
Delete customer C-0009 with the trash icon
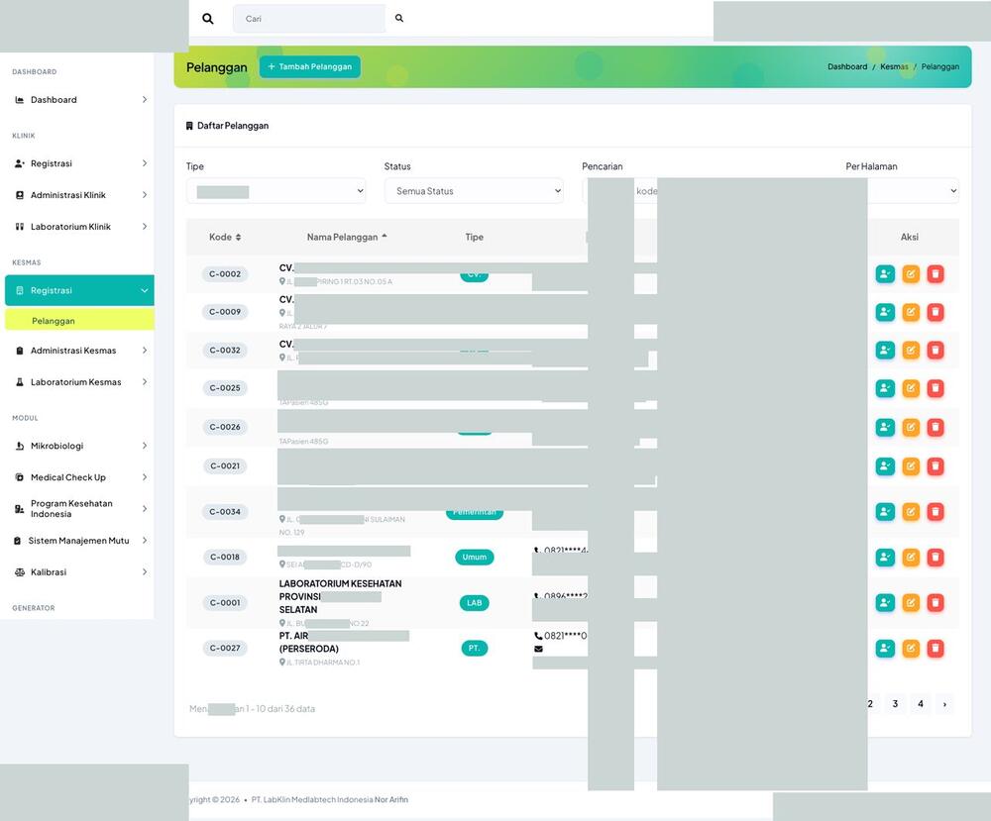[x=936, y=312]
